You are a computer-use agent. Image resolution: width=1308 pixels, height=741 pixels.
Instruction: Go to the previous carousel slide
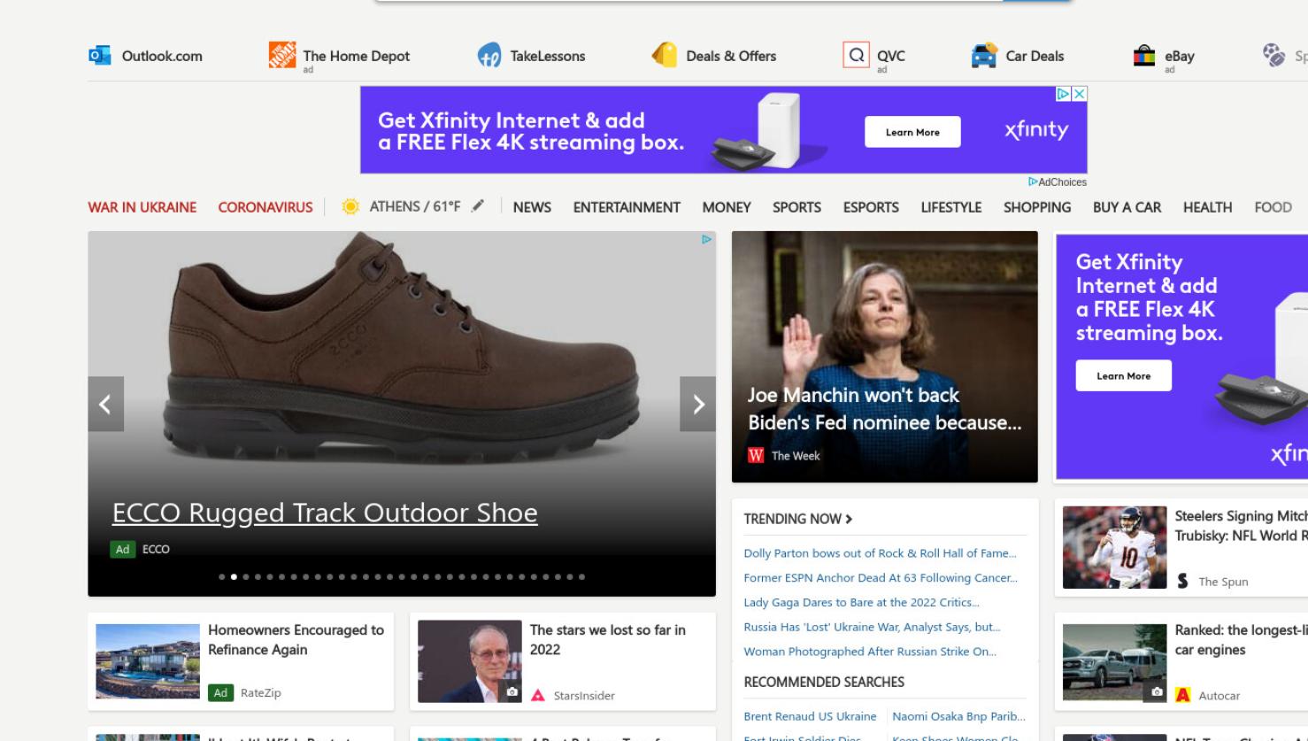point(105,405)
